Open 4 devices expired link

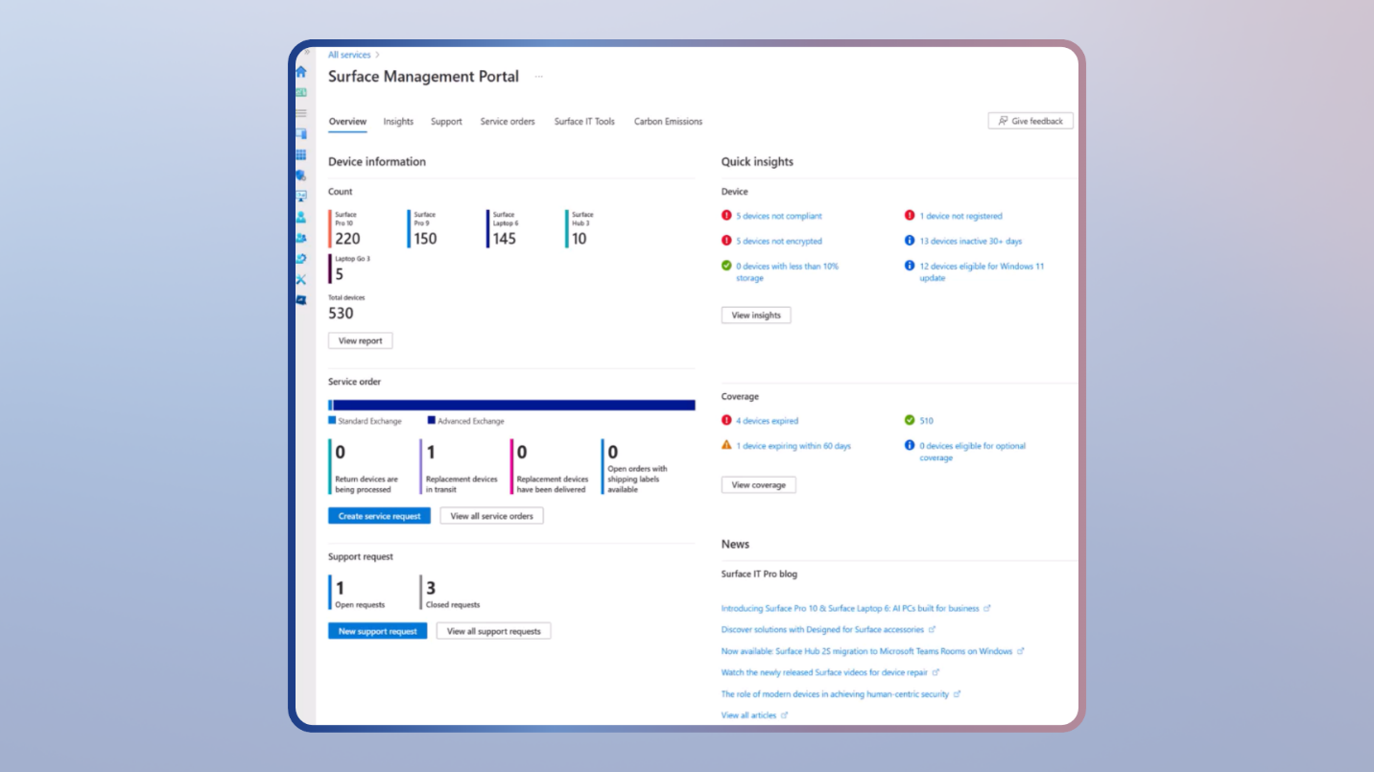point(767,421)
